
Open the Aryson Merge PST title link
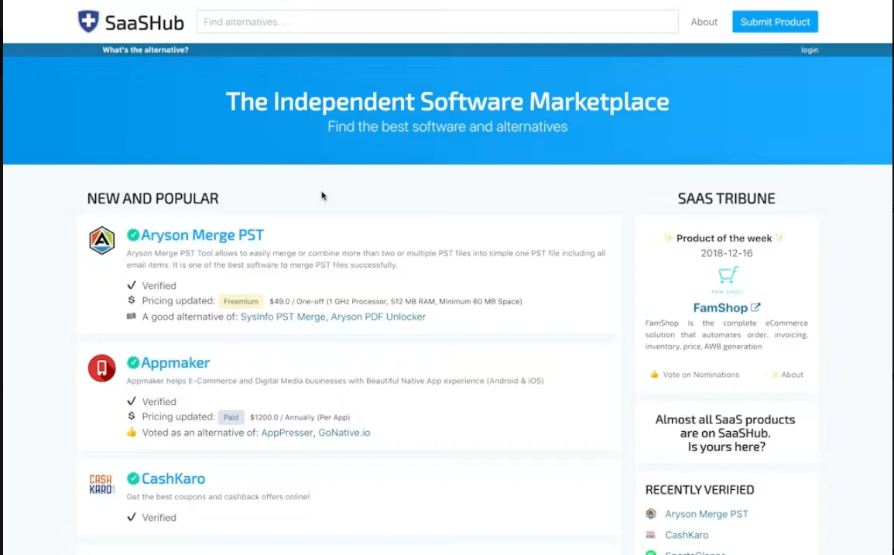pos(202,235)
